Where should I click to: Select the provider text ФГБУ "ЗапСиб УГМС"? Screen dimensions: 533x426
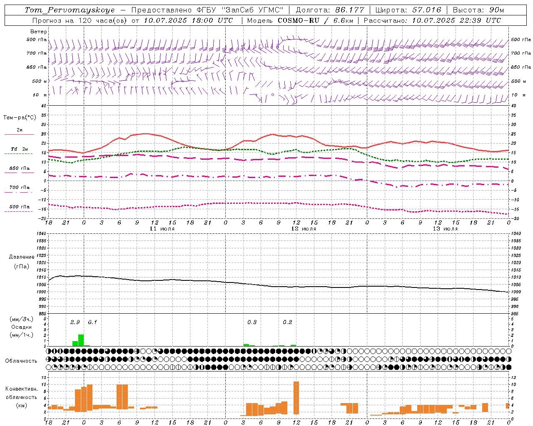[239, 10]
